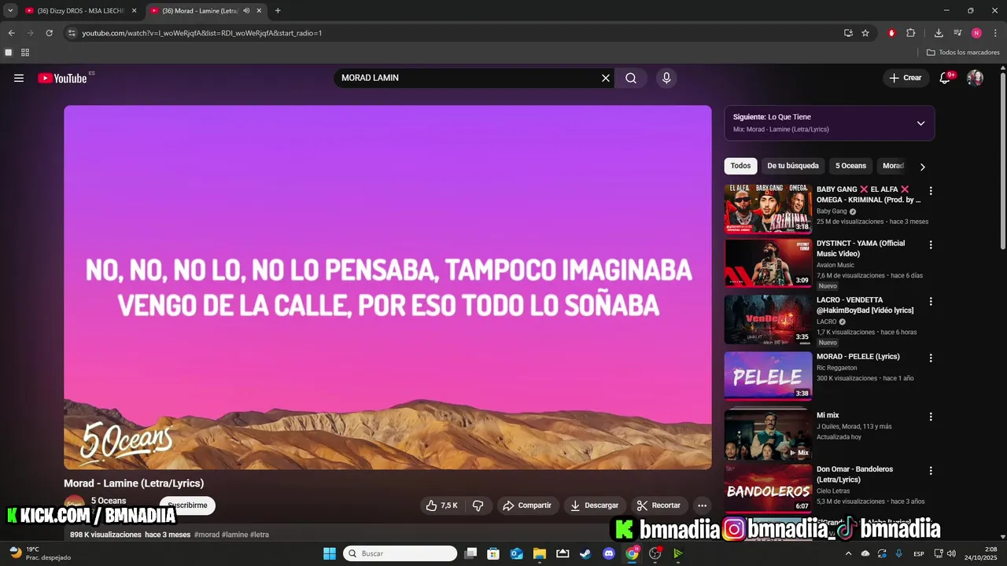Open the BABY GANG KRIMINAL thumbnail
The height and width of the screenshot is (566, 1007).
click(768, 208)
